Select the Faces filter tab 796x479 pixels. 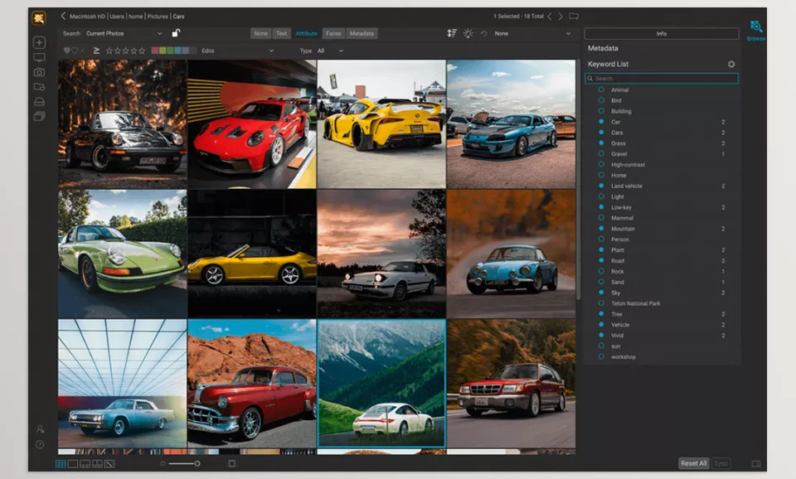pos(333,33)
